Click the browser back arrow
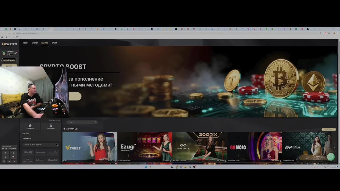Image resolution: width=340 pixels, height=191 pixels. click(2, 33)
